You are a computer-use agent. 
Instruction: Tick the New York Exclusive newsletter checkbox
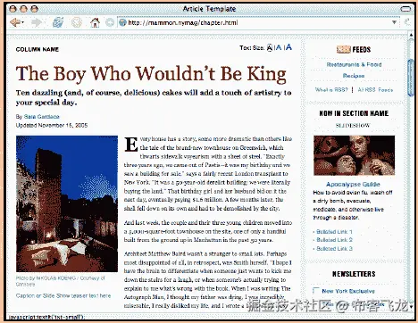(316, 291)
